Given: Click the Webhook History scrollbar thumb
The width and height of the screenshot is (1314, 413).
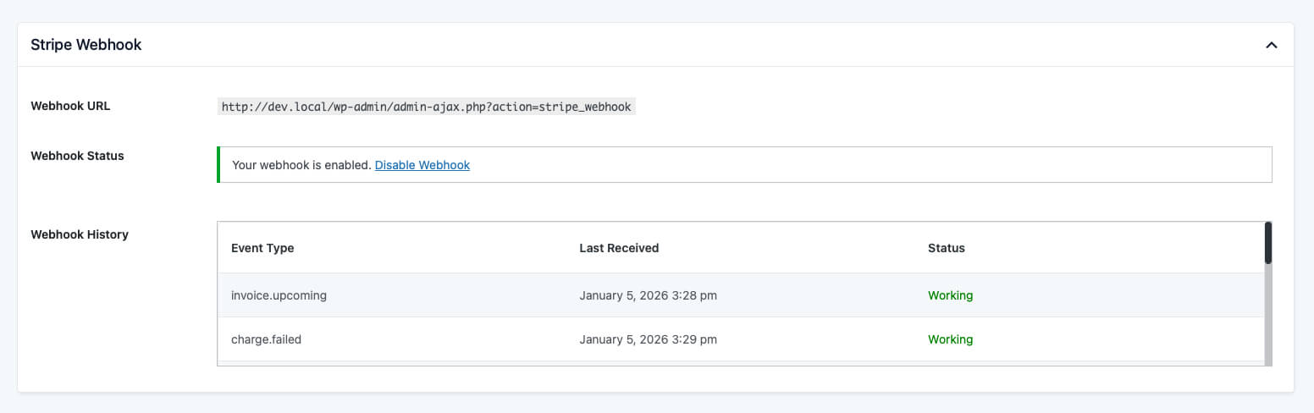Looking at the screenshot, I should click(1268, 243).
